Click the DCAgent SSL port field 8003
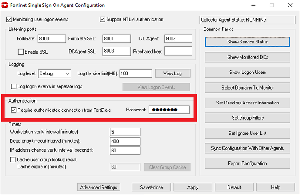Screen dimensions: 300x195 pyautogui.click(x=116, y=51)
